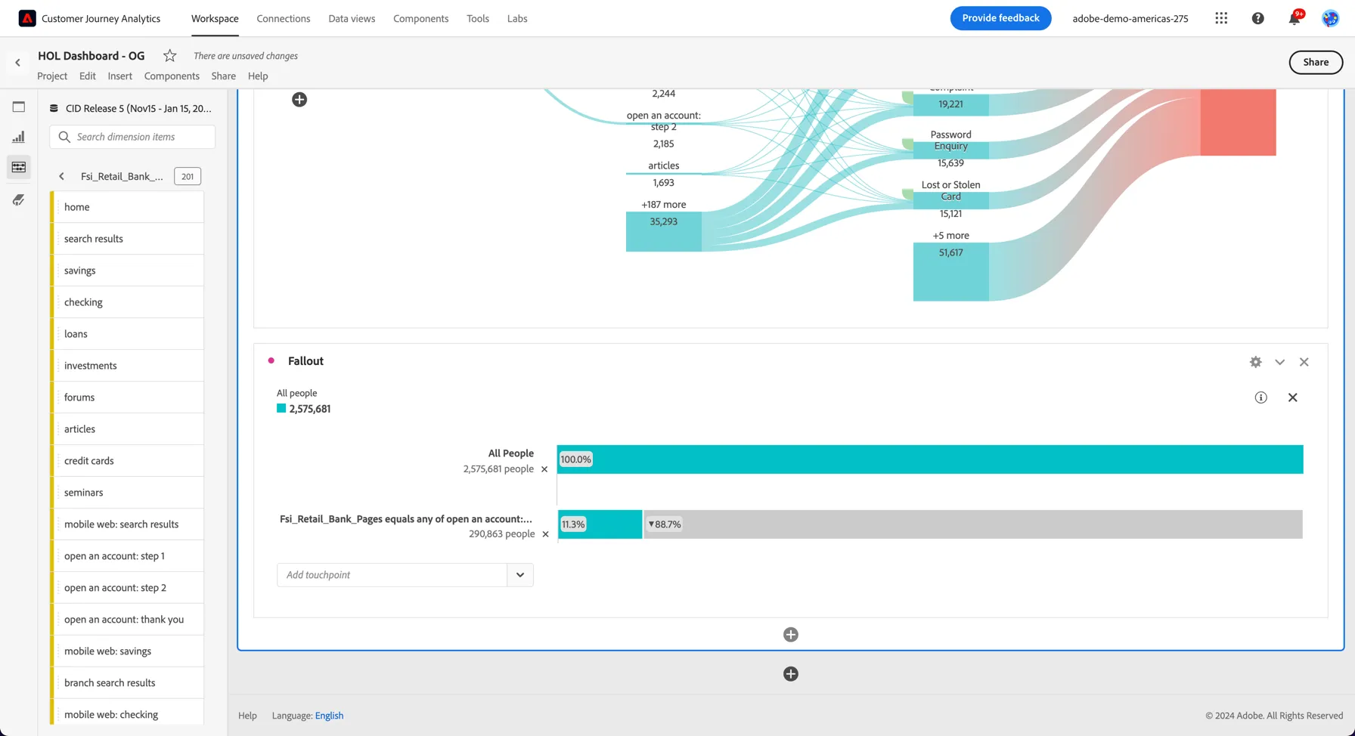Open user profile avatar
Viewport: 1355px width, 736px height.
[1330, 18]
